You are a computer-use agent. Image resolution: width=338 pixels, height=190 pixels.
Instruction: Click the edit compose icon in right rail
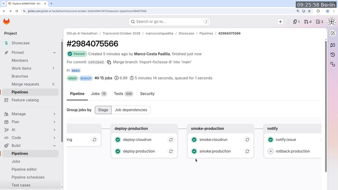click(333, 33)
